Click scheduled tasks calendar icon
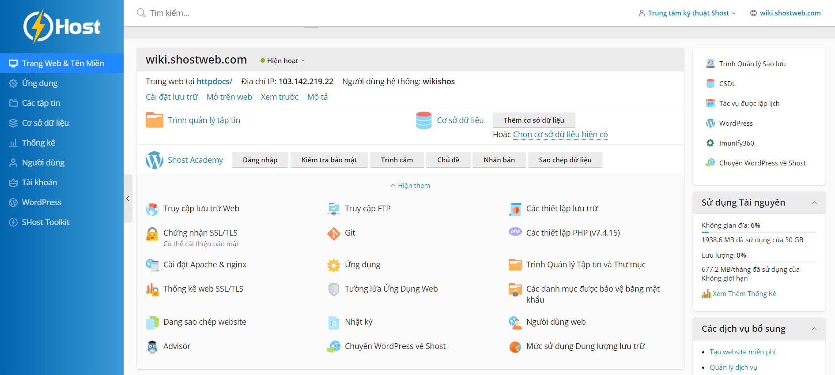The image size is (835, 375). 710,103
